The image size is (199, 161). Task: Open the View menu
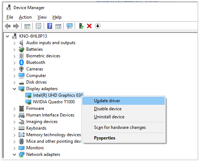point(42,17)
